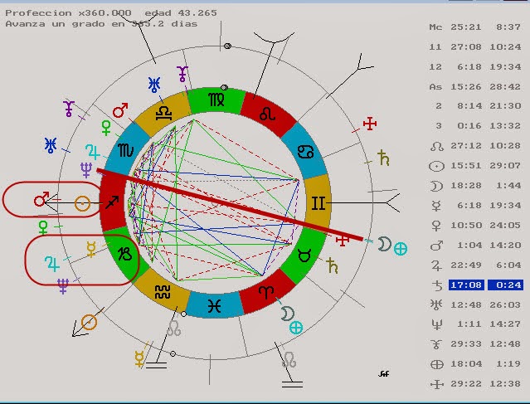The height and width of the screenshot is (404, 530).
Task: Click the gold Gemini segment on the wheel
Action: tap(318, 201)
